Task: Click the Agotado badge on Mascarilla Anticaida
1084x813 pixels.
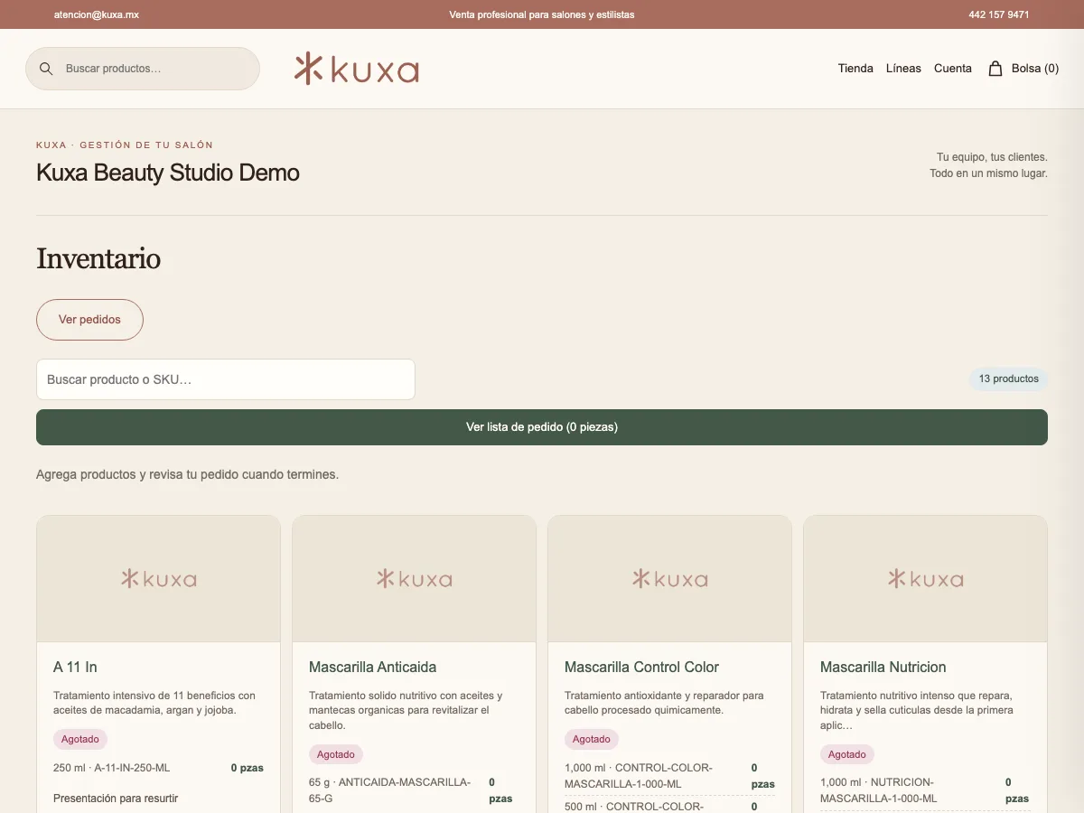Action: (x=336, y=754)
